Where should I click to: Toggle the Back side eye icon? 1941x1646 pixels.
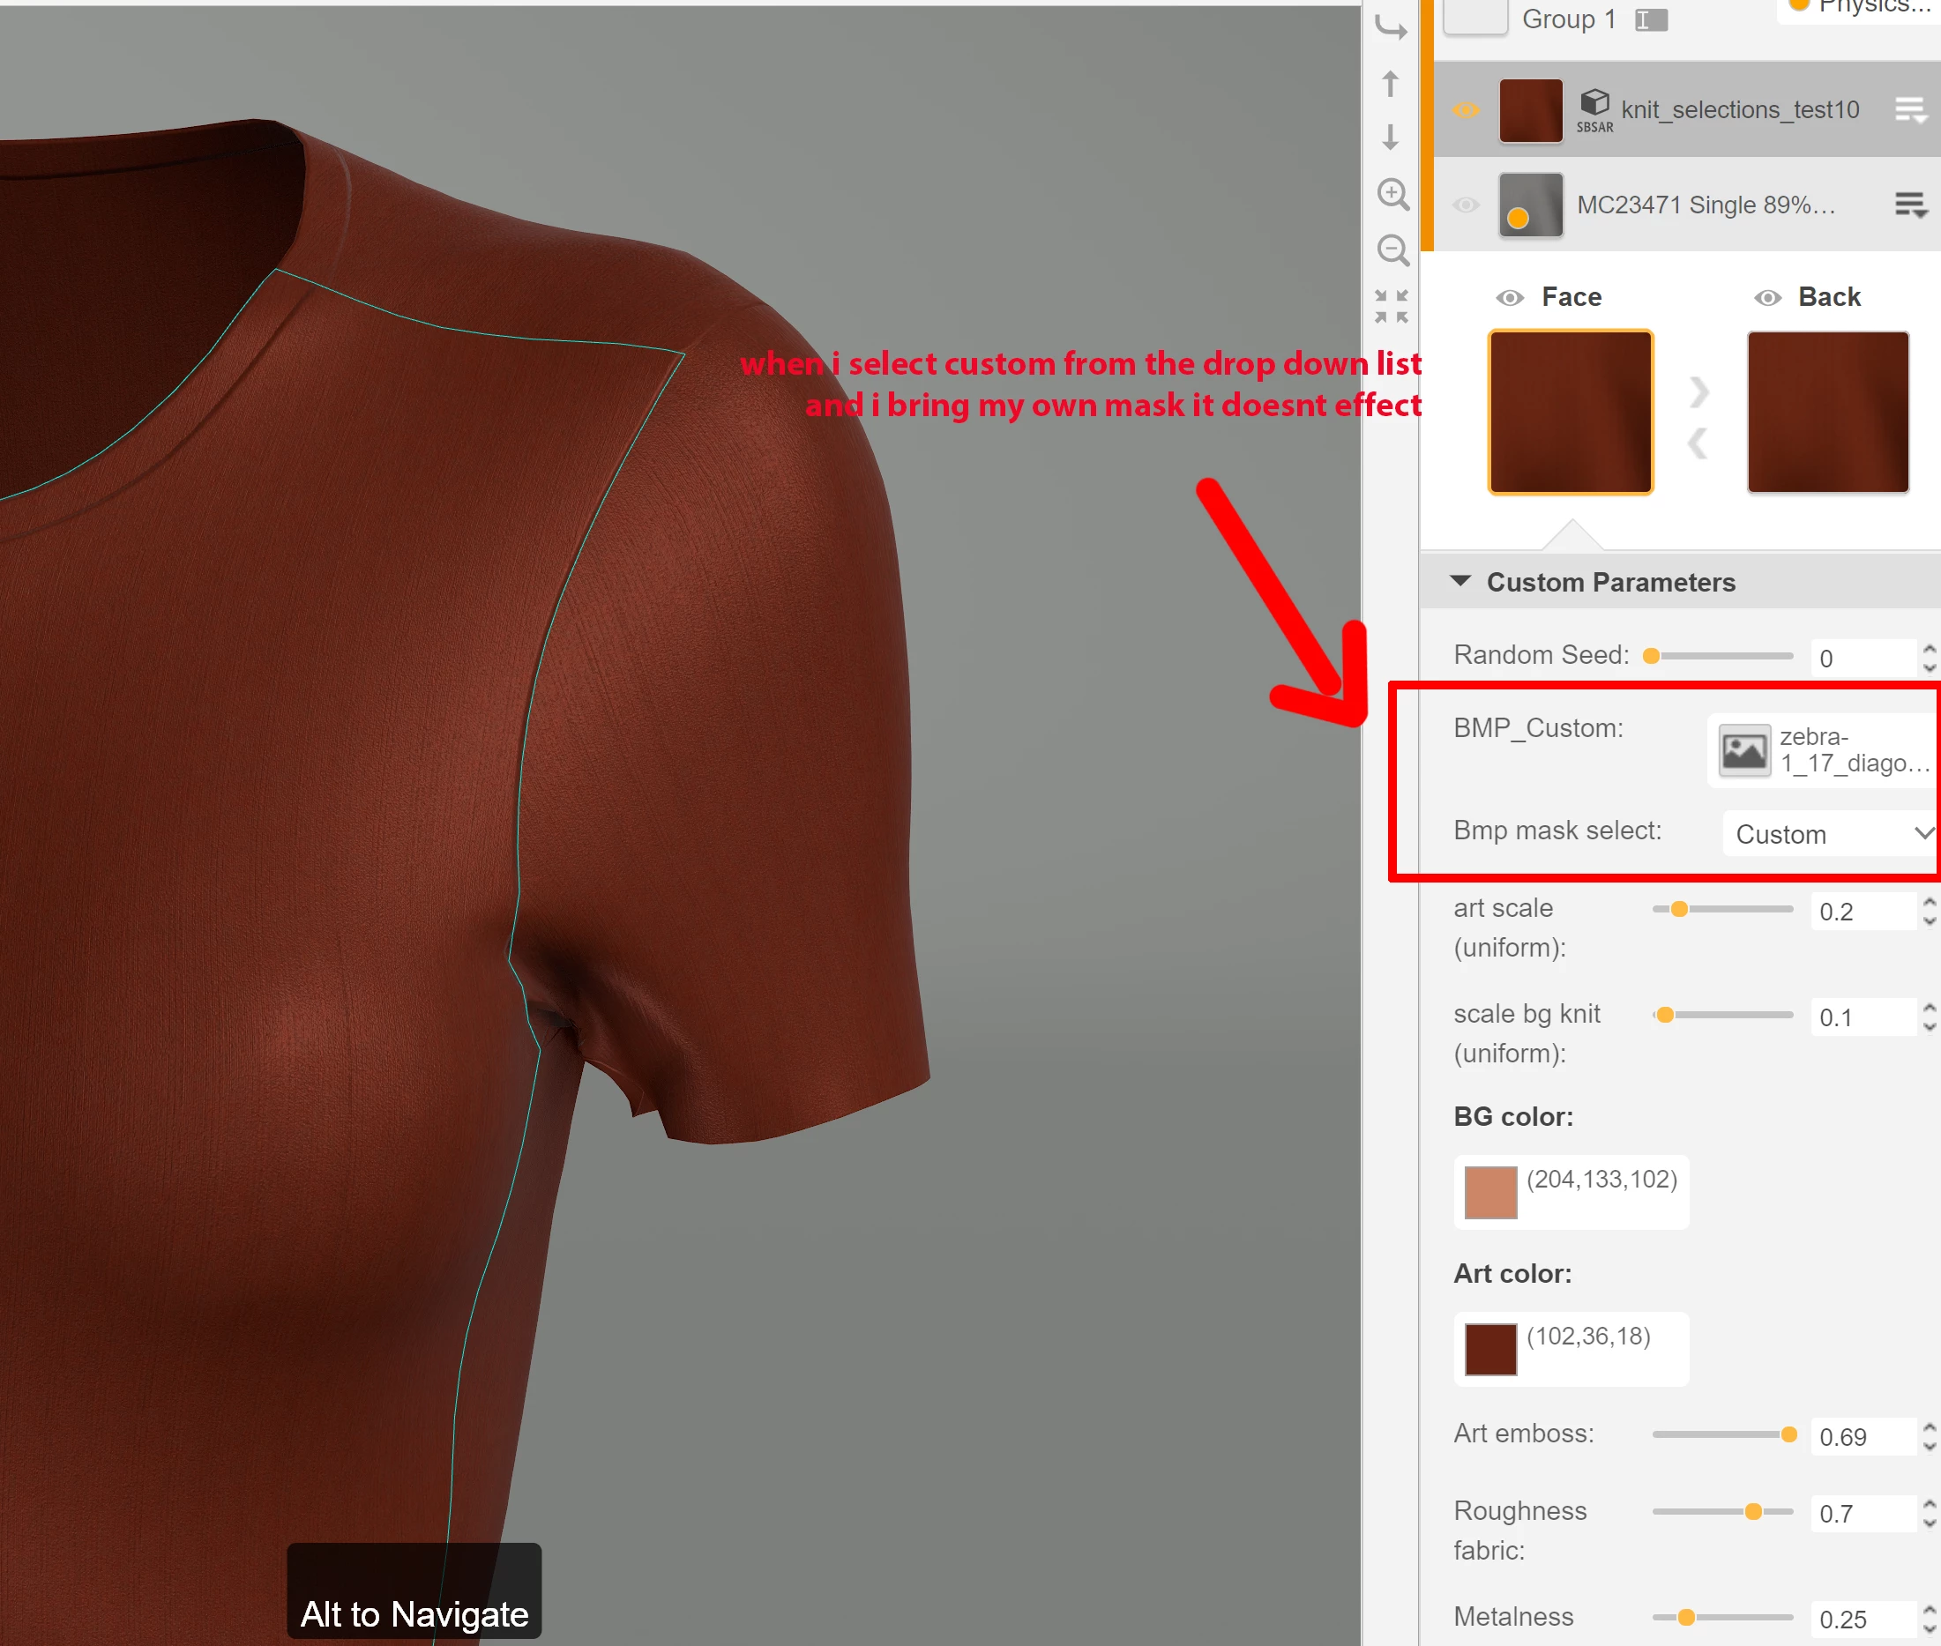[1767, 298]
